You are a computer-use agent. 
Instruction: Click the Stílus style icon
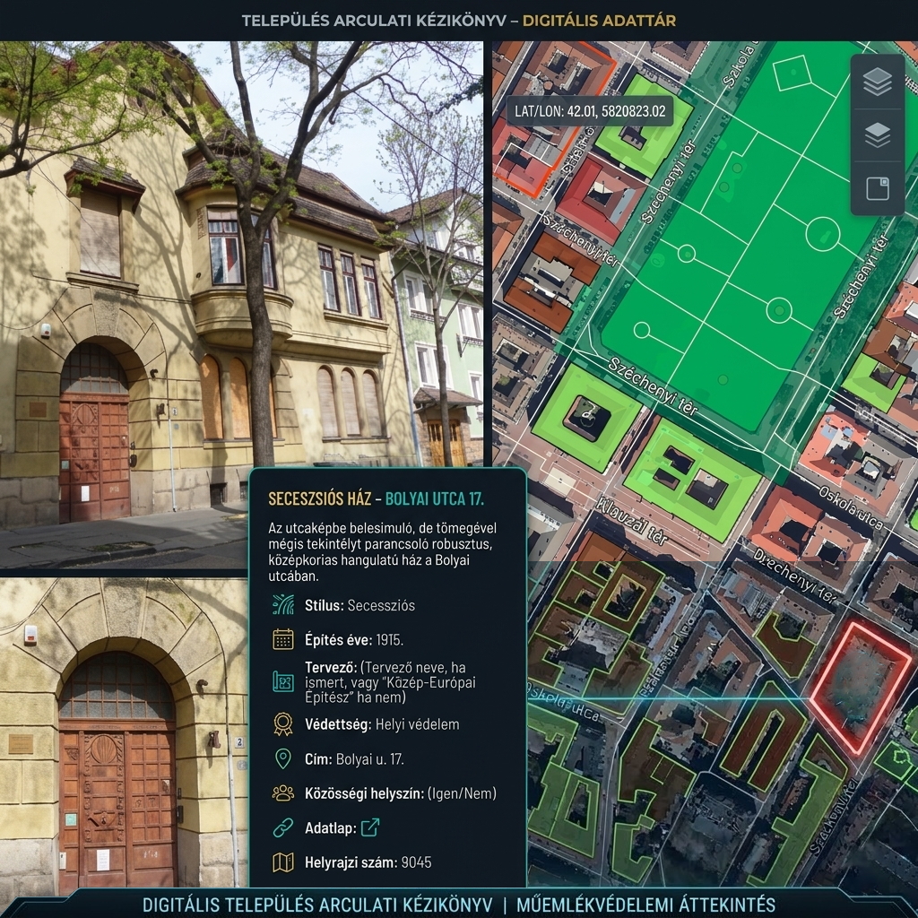(x=284, y=604)
